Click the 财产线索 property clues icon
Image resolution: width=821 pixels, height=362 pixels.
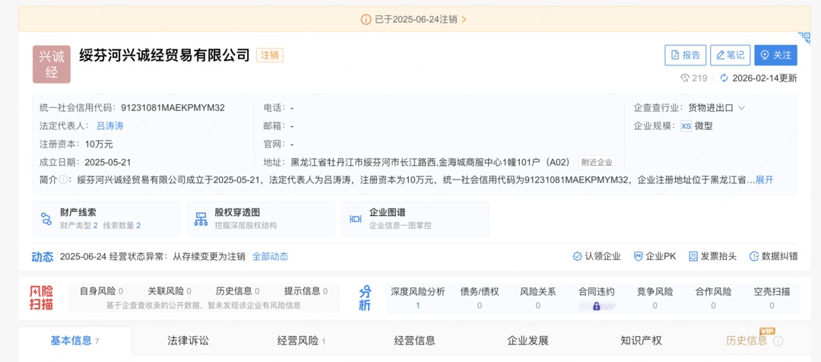[x=46, y=219]
